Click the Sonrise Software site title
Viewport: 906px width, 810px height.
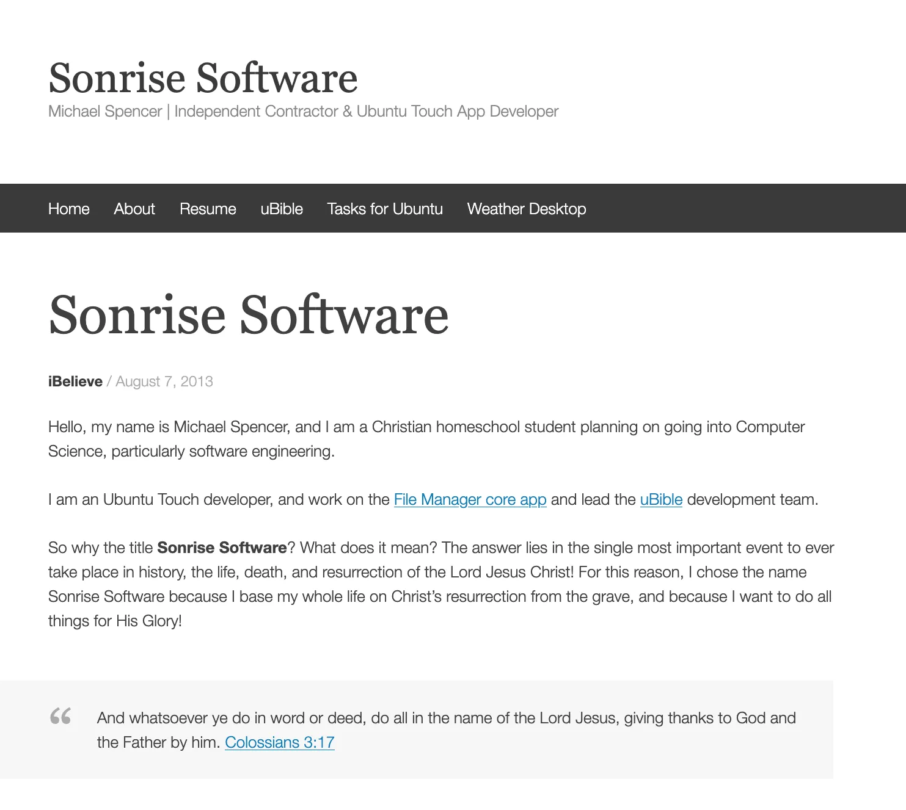[x=203, y=78]
